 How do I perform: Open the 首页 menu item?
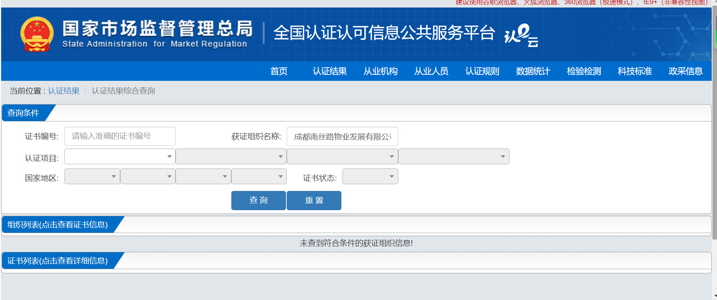(x=279, y=71)
